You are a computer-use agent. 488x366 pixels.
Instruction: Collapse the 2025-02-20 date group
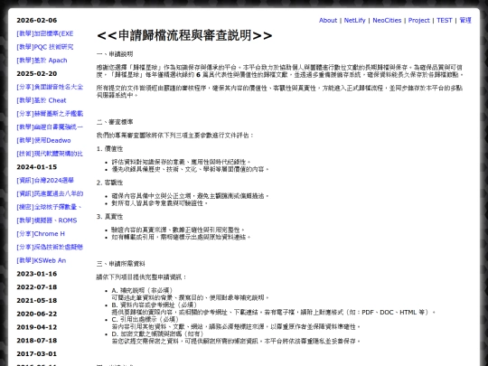[x=37, y=74]
